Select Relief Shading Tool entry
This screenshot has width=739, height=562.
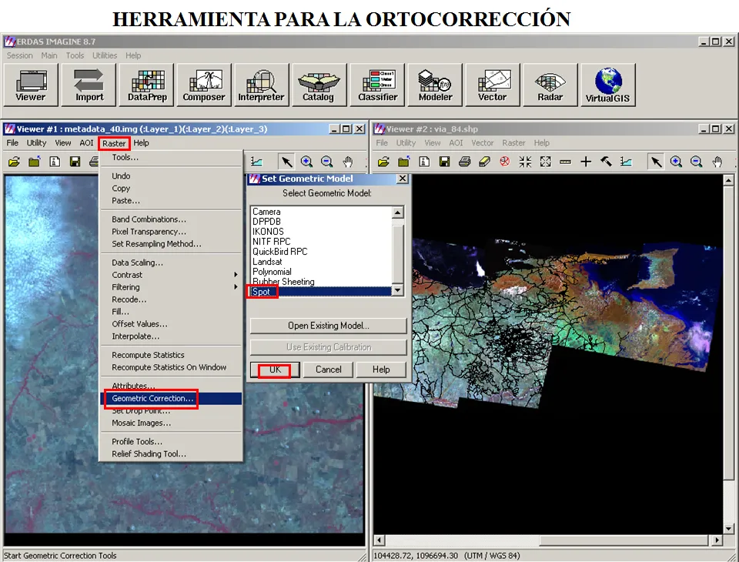click(x=171, y=453)
